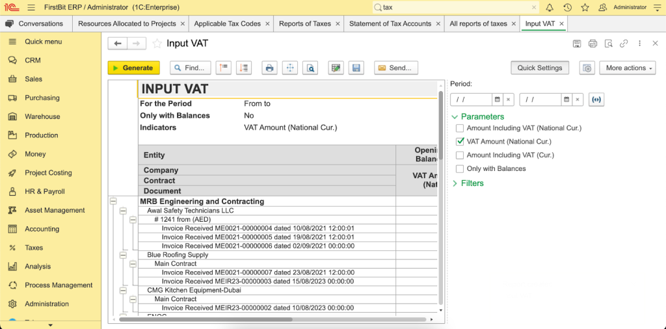Save report with top-right diskette icon
The width and height of the screenshot is (666, 329).
pos(577,44)
